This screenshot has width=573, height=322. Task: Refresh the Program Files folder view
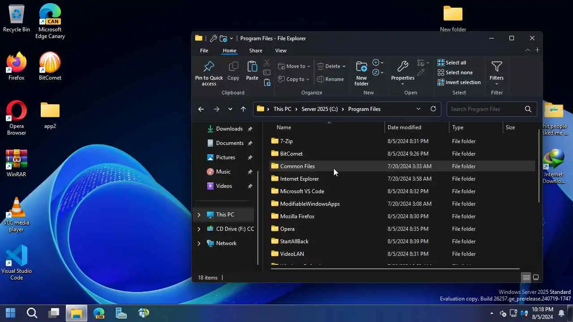point(433,109)
